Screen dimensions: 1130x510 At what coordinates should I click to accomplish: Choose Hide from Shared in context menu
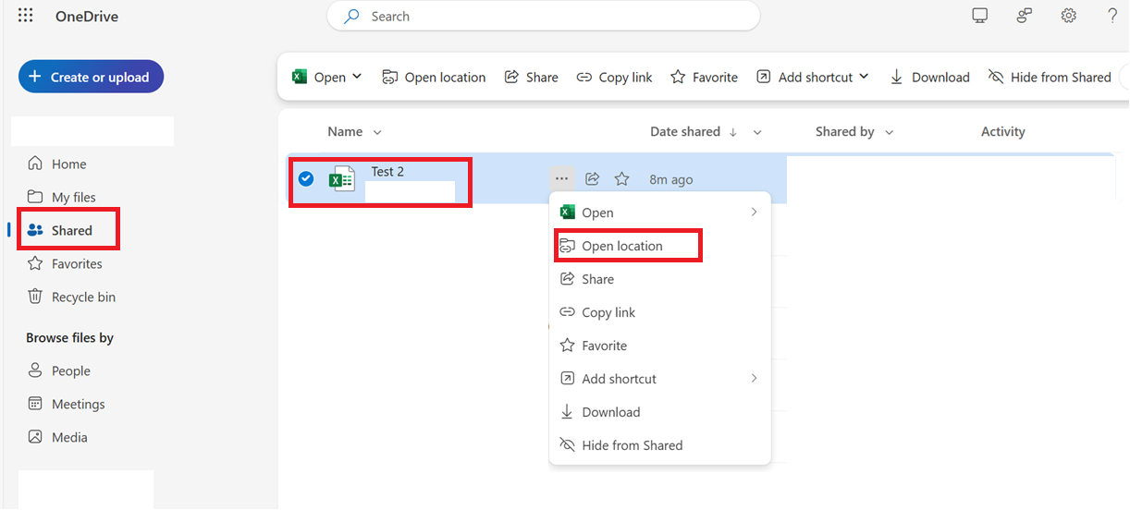tap(660, 445)
